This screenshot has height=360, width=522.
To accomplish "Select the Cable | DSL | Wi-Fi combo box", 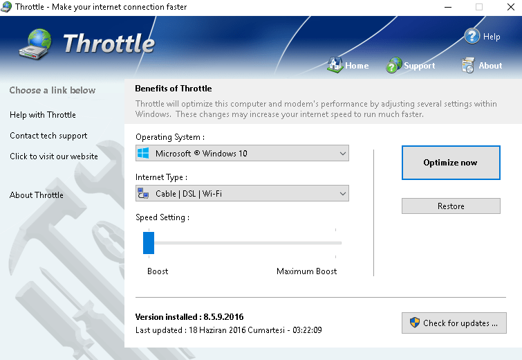I will tap(242, 193).
